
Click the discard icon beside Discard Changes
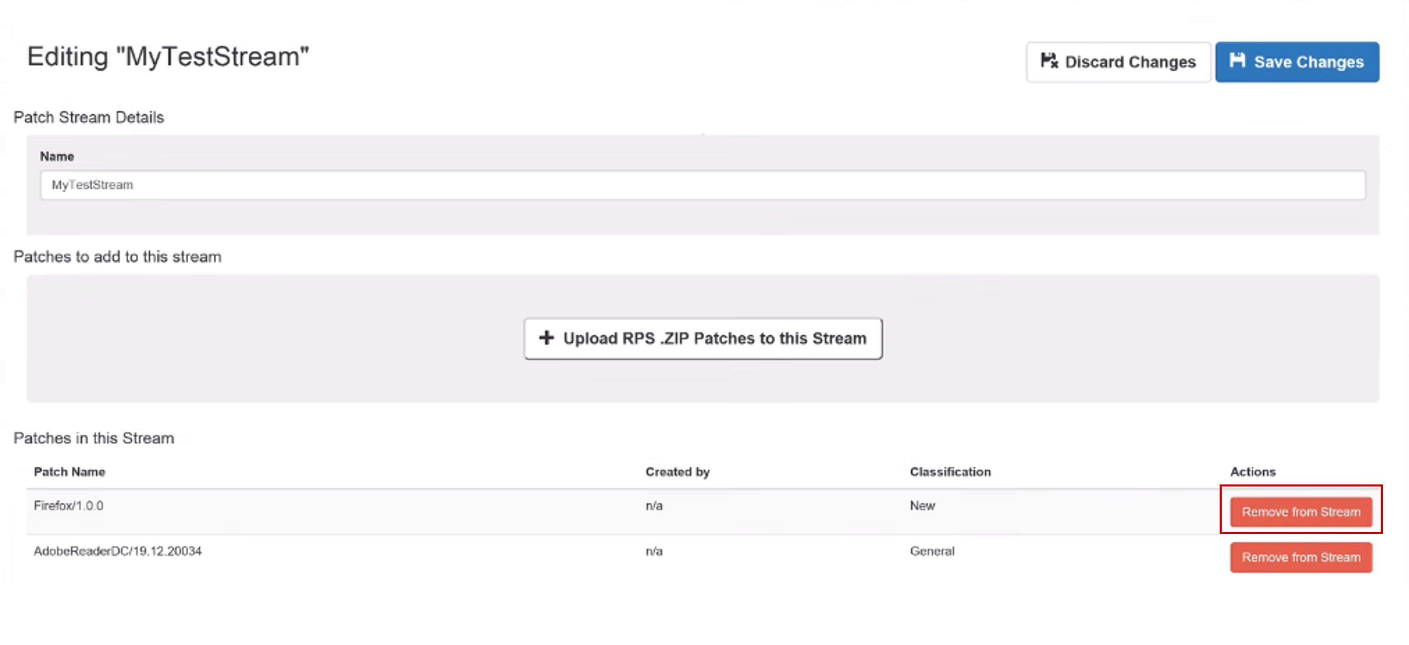1048,61
